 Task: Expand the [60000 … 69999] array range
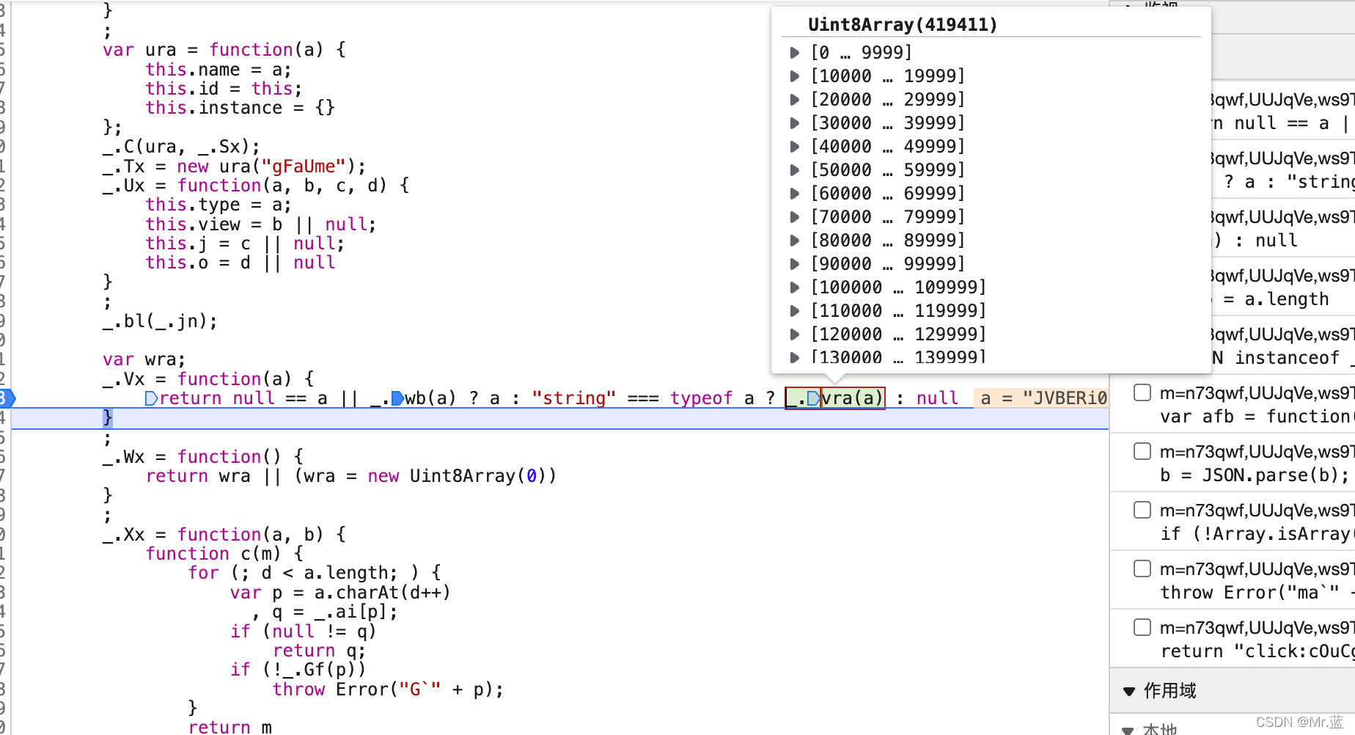click(795, 194)
